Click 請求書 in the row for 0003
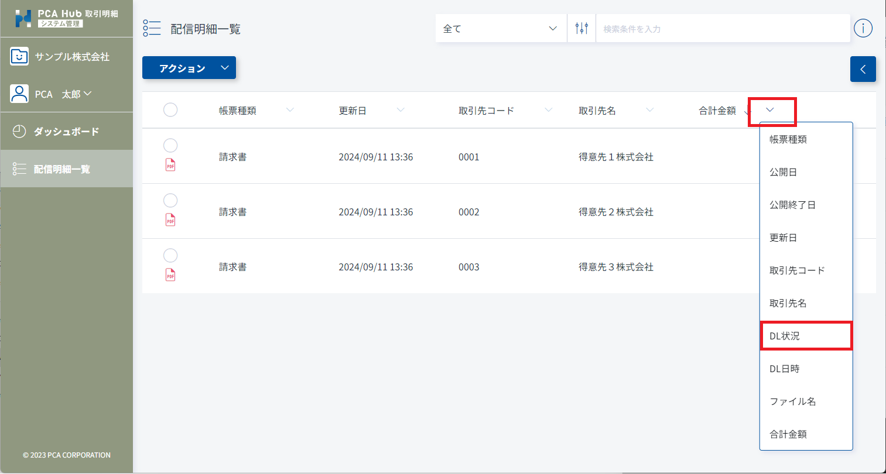The image size is (886, 474). coord(233,267)
